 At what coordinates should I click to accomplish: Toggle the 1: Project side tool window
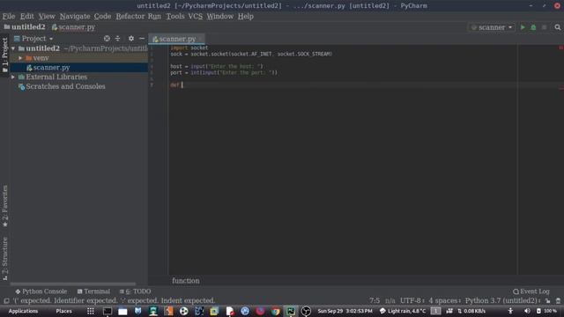click(x=4, y=55)
